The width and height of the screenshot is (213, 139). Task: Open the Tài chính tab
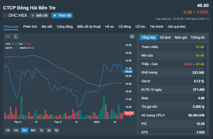pos(156,27)
